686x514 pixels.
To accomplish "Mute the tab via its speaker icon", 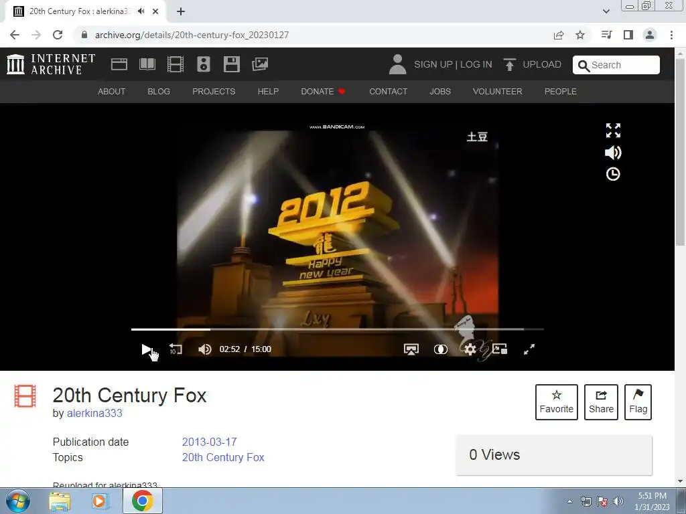I will pos(141,11).
